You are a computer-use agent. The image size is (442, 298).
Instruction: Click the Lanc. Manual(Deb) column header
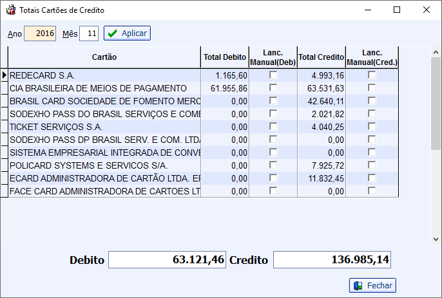click(x=273, y=57)
